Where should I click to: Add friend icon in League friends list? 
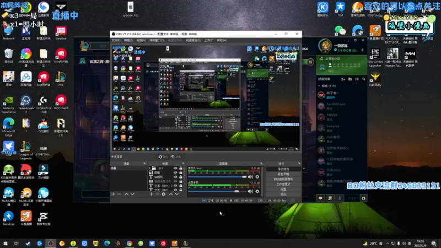[343, 79]
